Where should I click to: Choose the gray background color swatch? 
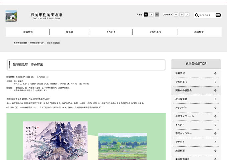pyautogui.click(x=157, y=14)
